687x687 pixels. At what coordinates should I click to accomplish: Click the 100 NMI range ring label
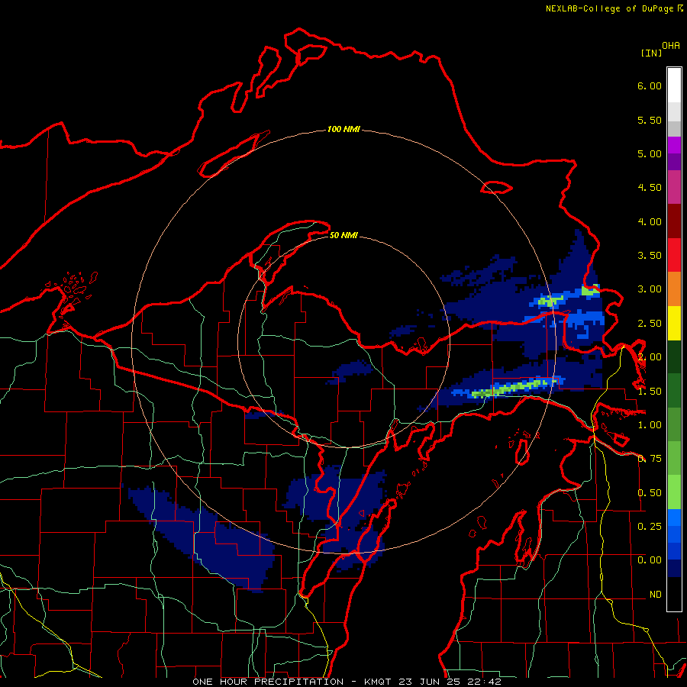(x=343, y=129)
